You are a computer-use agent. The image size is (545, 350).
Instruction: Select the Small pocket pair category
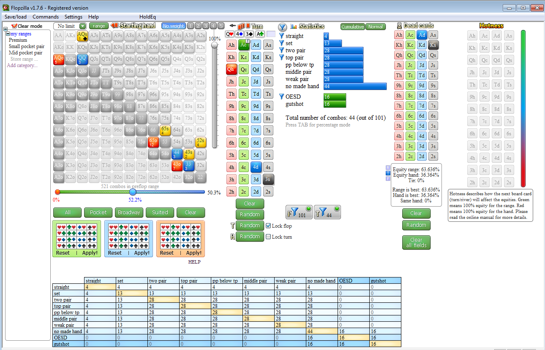coord(27,46)
